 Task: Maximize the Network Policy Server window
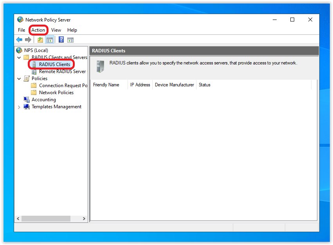(292, 20)
